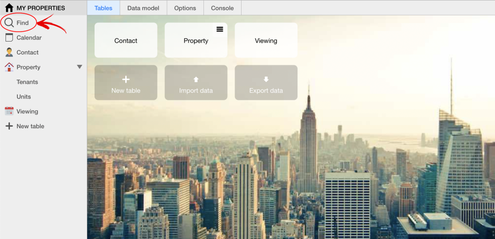Click the plus icon on New table card
Screen dimensions: 495x239
pos(126,80)
